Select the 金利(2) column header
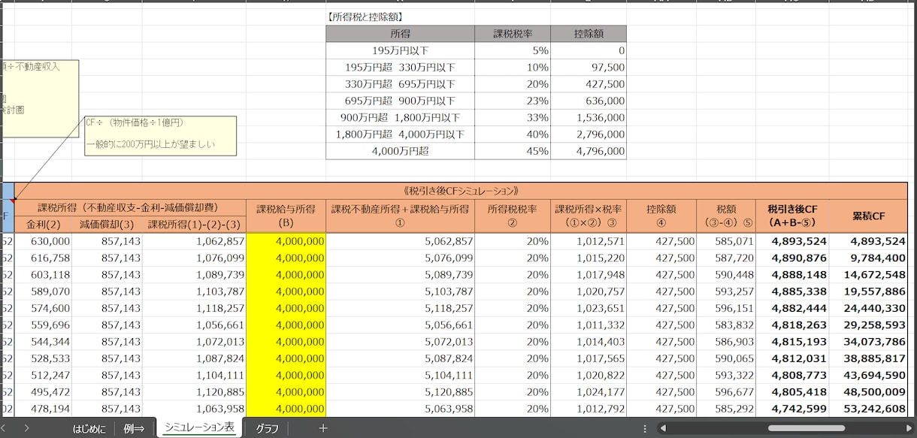 click(44, 225)
